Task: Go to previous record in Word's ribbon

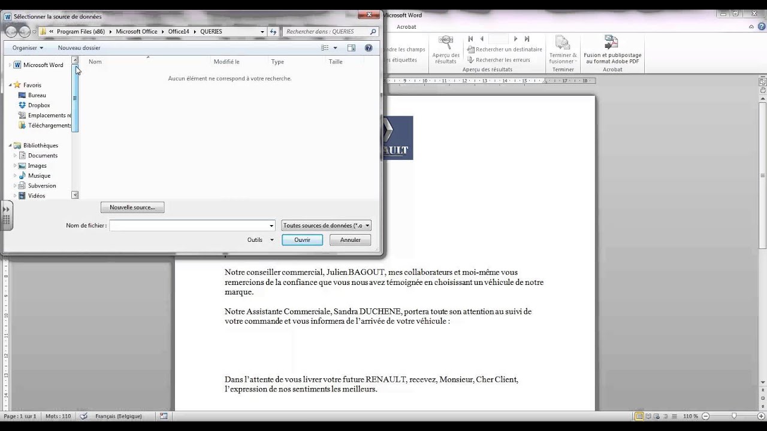Action: pos(482,39)
